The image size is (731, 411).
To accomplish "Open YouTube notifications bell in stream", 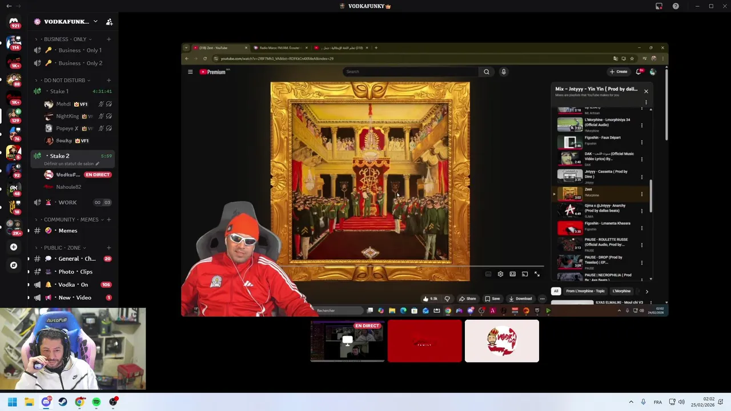I will [x=639, y=72].
